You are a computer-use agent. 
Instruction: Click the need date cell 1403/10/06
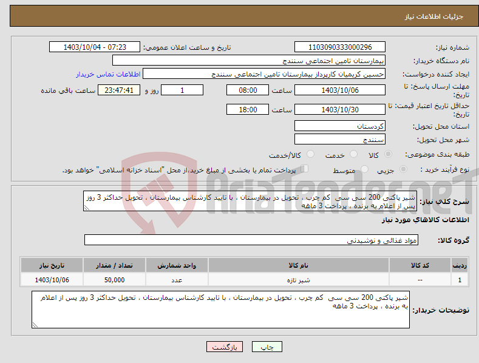52,280
